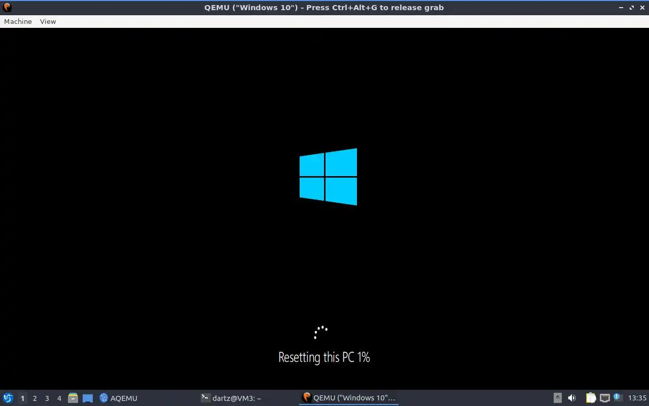Click the eject removable media tray icon
This screenshot has height=406, width=649.
[x=557, y=398]
